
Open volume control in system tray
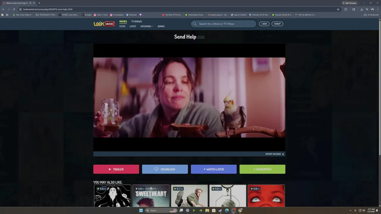(x=364, y=210)
